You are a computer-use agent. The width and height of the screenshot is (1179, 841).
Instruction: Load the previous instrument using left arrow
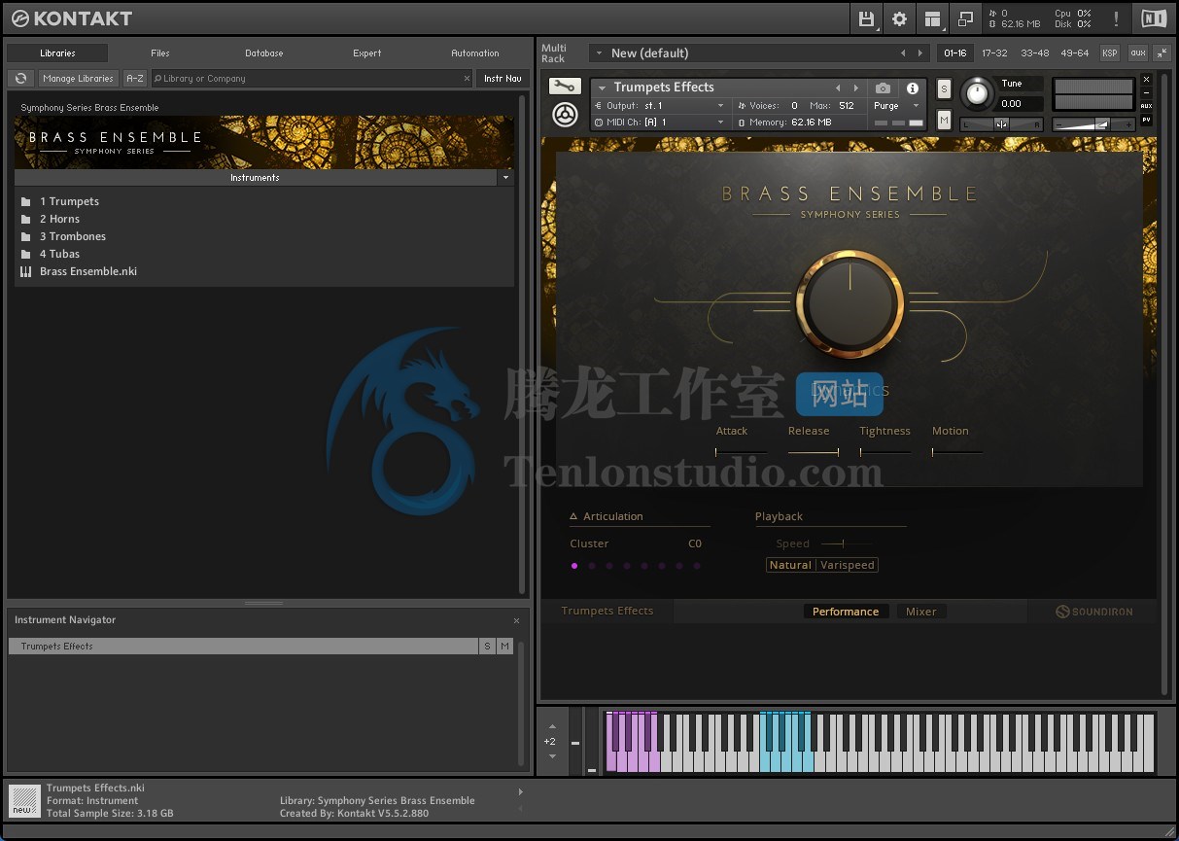click(838, 88)
